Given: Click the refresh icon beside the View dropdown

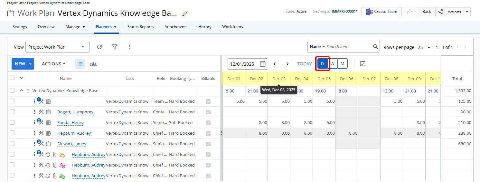Looking at the screenshot, I should pyautogui.click(x=99, y=47).
